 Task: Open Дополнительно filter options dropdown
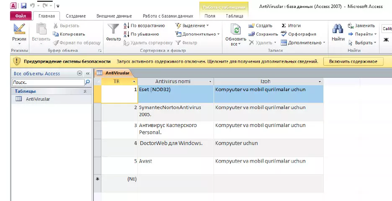pyautogui.click(x=197, y=34)
